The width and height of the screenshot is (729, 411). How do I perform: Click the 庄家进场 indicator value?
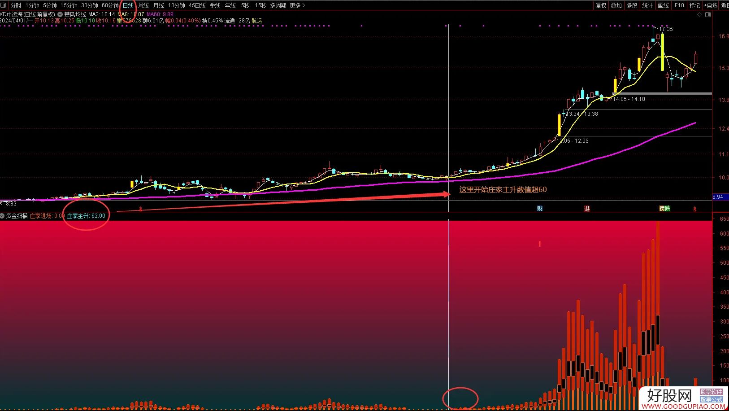click(47, 216)
